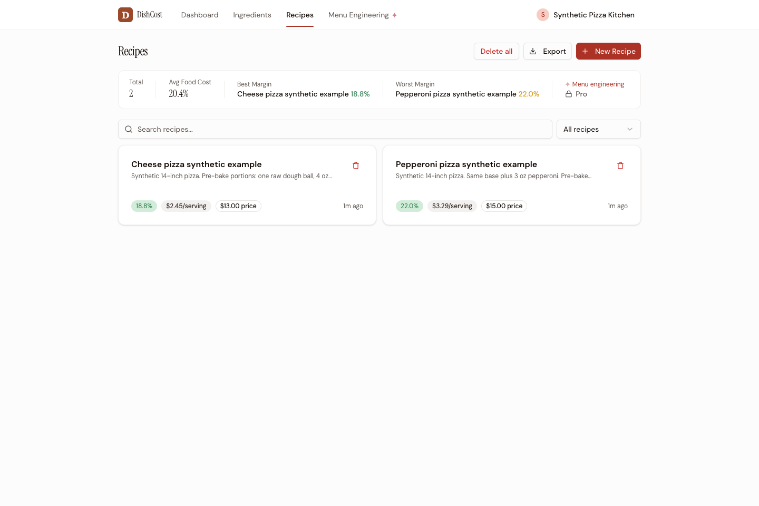Select the Recipes tab
This screenshot has height=506, width=759.
tap(300, 15)
